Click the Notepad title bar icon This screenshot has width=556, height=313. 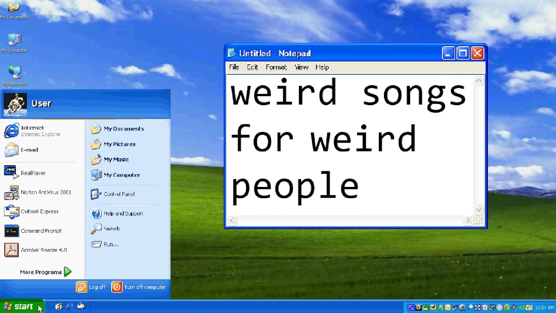point(232,53)
